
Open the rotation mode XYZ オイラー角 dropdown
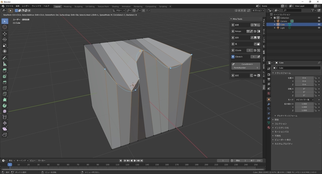pos(304,100)
